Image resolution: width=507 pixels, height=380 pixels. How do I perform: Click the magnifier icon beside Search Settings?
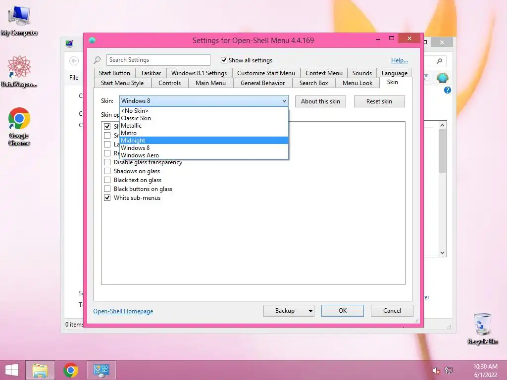(98, 60)
